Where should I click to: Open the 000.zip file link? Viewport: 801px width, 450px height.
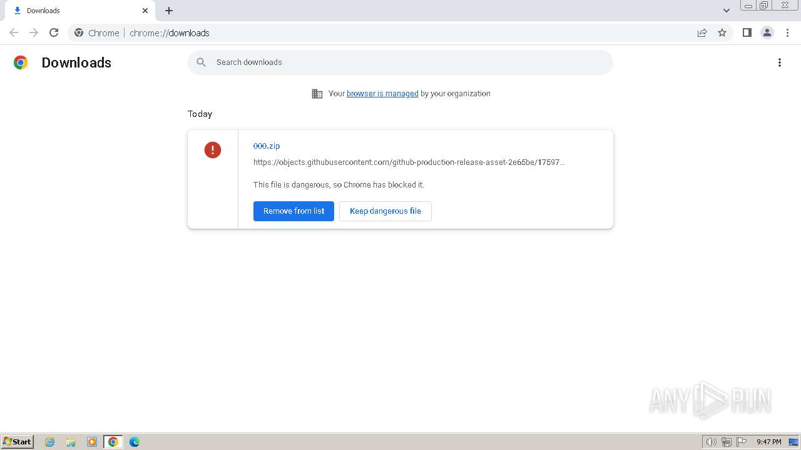click(267, 146)
